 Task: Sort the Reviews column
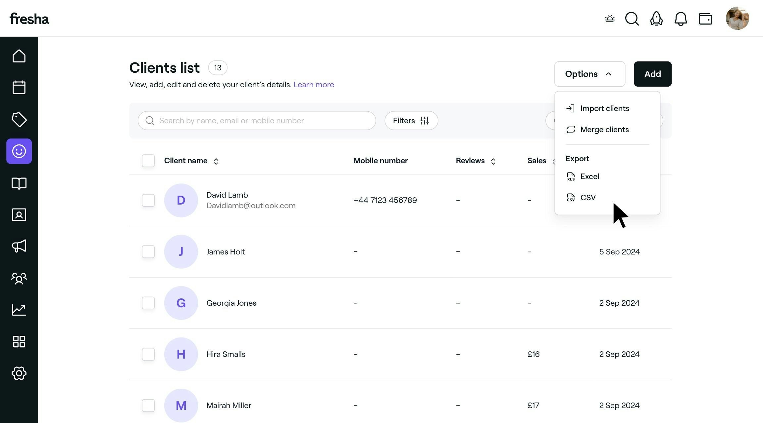[x=493, y=161]
